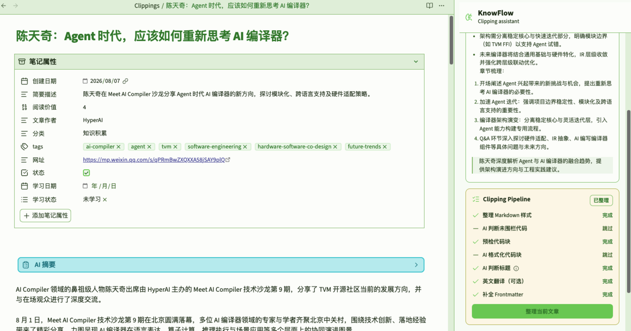
Task: Open date picker for 学习日期 field
Action: tap(85, 186)
